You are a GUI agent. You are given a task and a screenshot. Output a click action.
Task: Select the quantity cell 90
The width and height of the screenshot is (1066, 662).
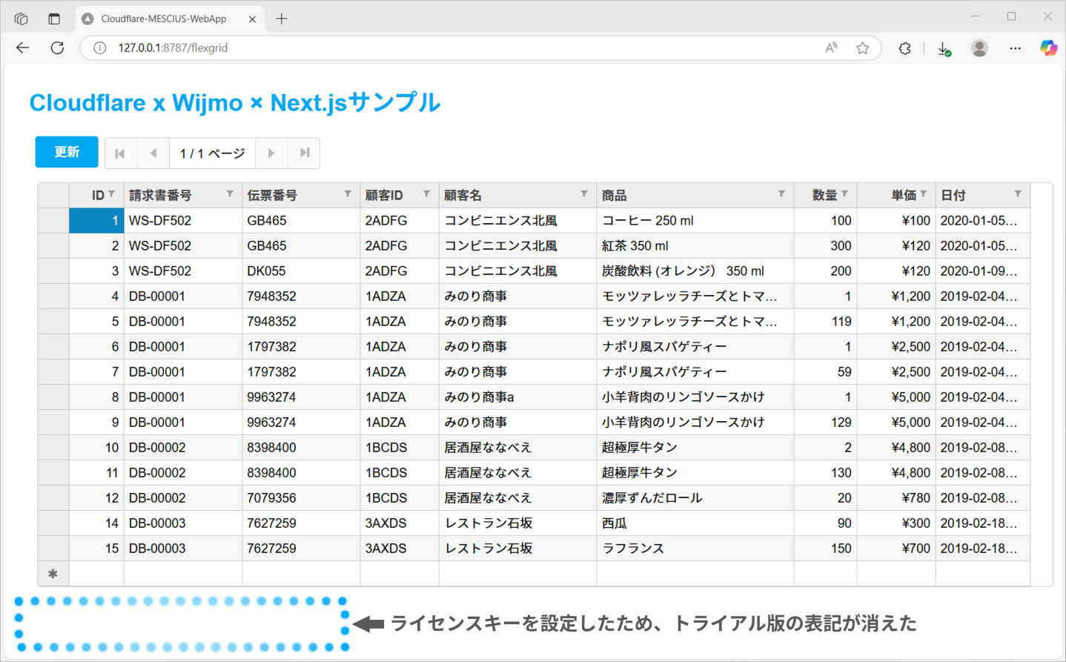click(x=825, y=523)
